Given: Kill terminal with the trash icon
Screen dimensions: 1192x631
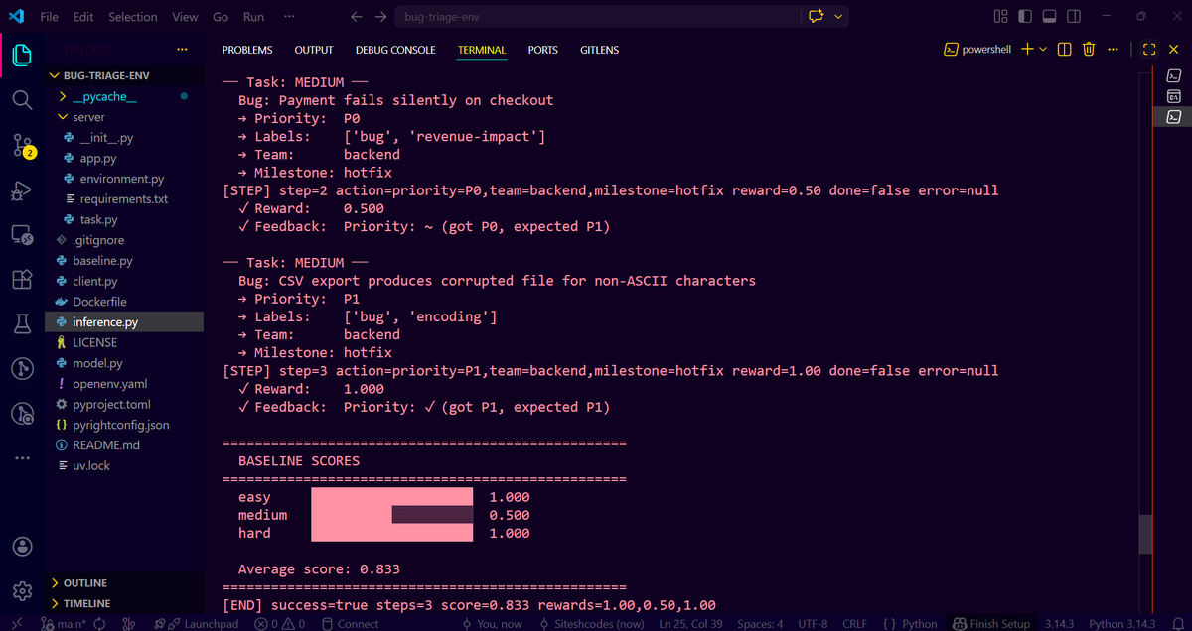Looking at the screenshot, I should [x=1089, y=50].
